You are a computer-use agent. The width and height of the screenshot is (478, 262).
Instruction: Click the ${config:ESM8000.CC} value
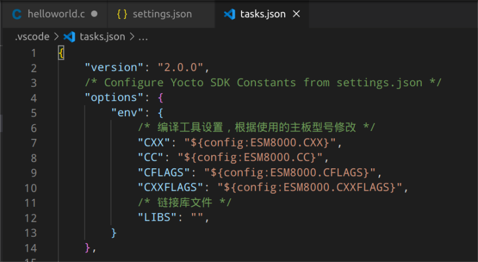(x=250, y=157)
